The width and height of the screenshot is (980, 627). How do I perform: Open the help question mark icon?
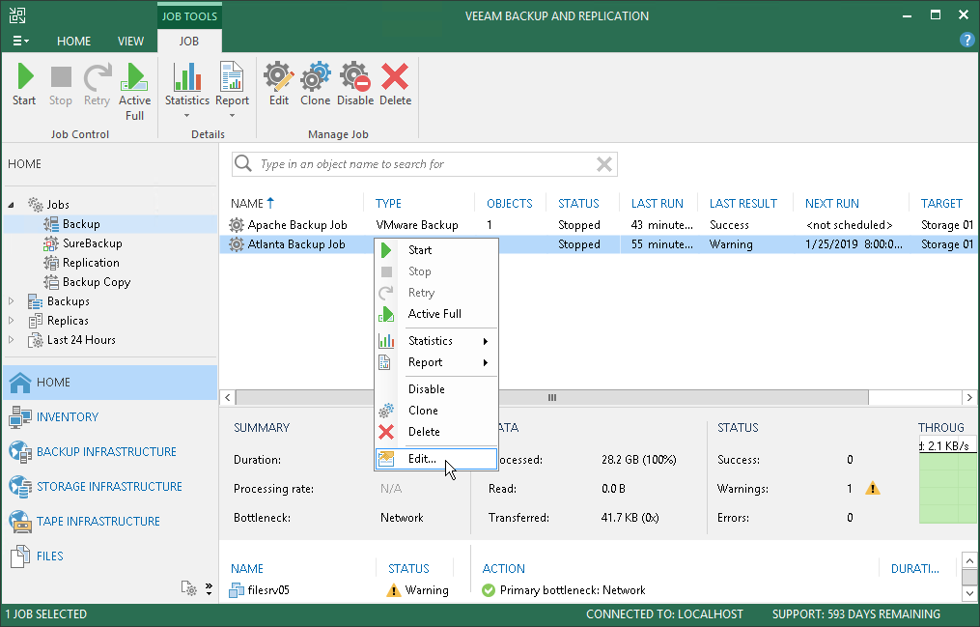(966, 40)
